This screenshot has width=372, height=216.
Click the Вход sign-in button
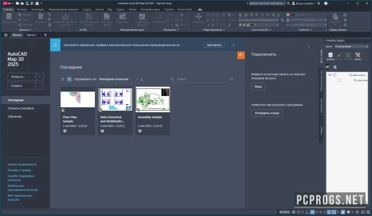tap(258, 87)
